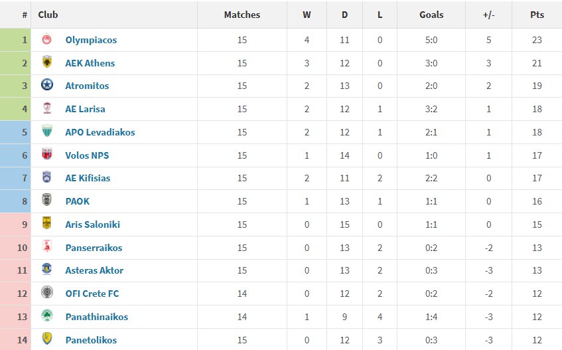Open the OFI Crete FC link
Image resolution: width=562 pixels, height=350 pixels.
[x=92, y=294]
